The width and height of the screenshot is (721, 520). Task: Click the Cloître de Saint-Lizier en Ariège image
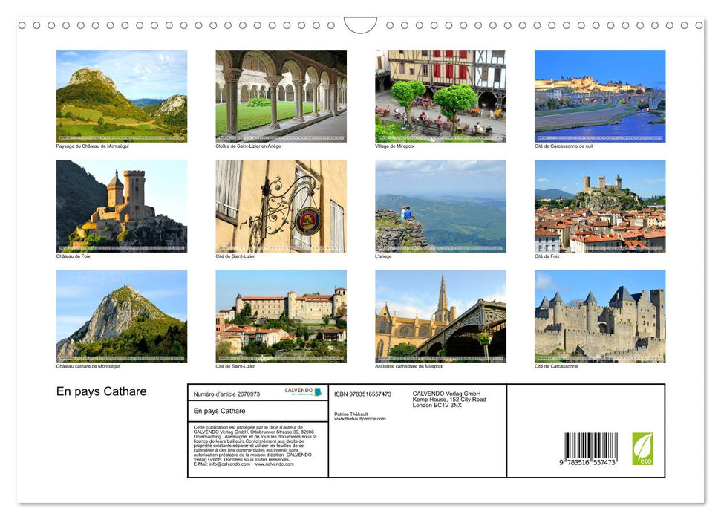point(281,96)
